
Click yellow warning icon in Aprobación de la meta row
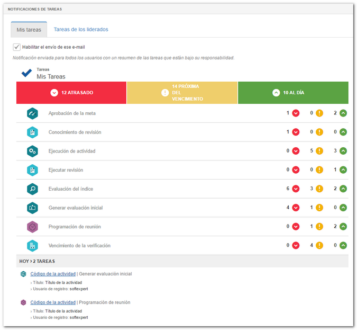319,113
